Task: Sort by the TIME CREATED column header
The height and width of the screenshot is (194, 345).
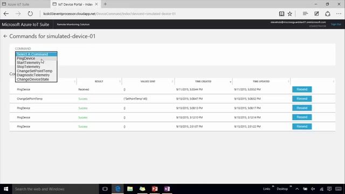Action: click(x=203, y=81)
